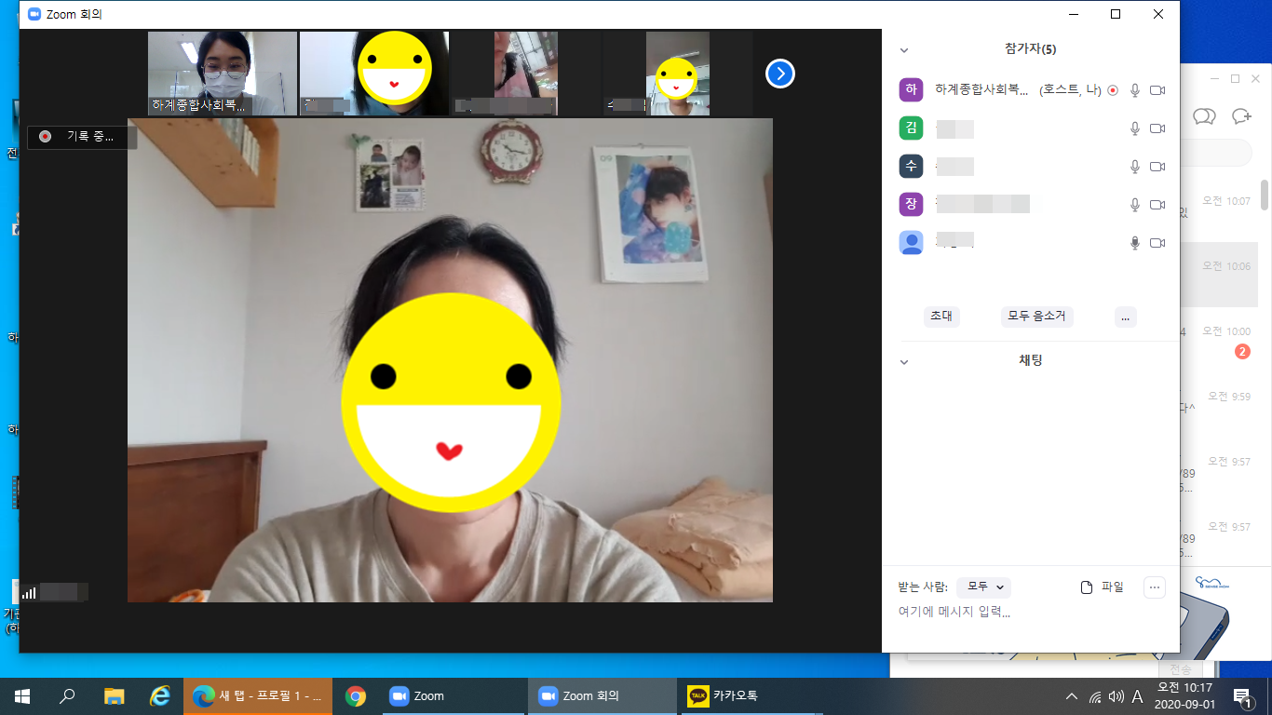Switch to Zoom taskbar button

click(453, 695)
